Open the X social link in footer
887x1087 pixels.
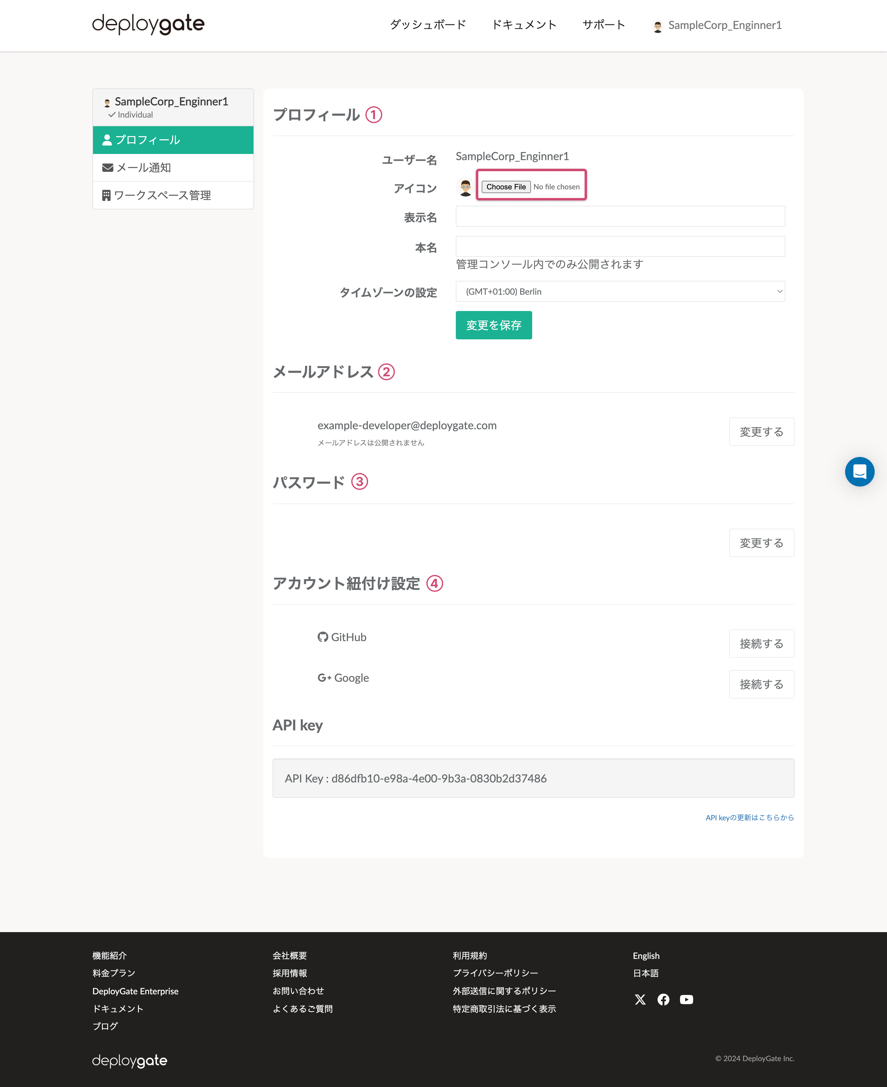[640, 1000]
